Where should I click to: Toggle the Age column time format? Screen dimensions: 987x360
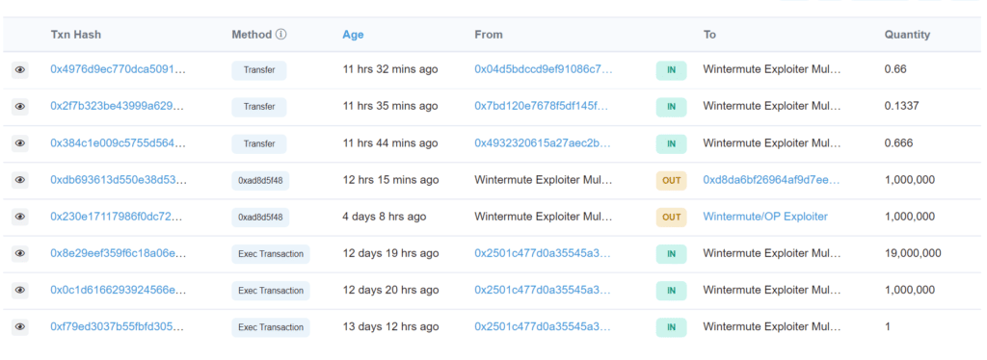[353, 36]
